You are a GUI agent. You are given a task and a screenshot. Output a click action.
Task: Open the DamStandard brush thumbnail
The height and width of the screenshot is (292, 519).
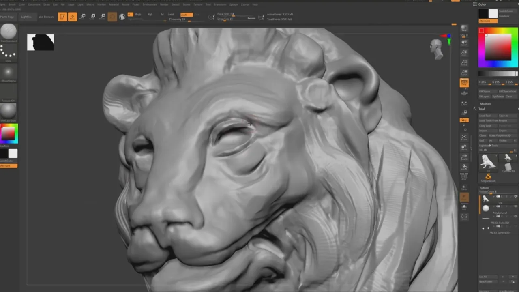coord(9,32)
